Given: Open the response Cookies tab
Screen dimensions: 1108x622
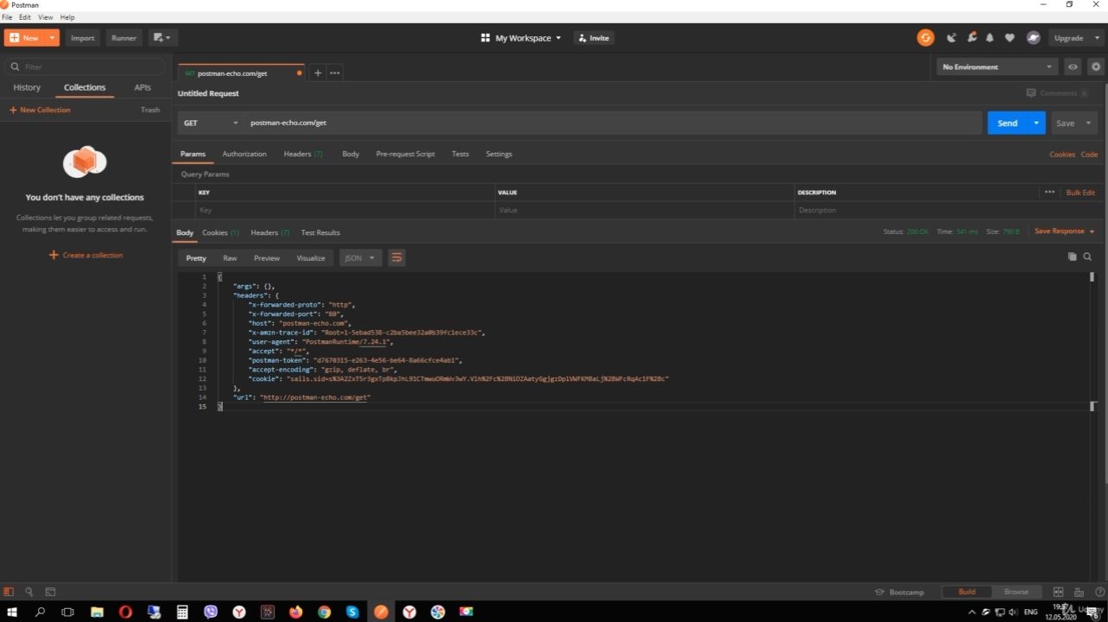Looking at the screenshot, I should point(220,232).
